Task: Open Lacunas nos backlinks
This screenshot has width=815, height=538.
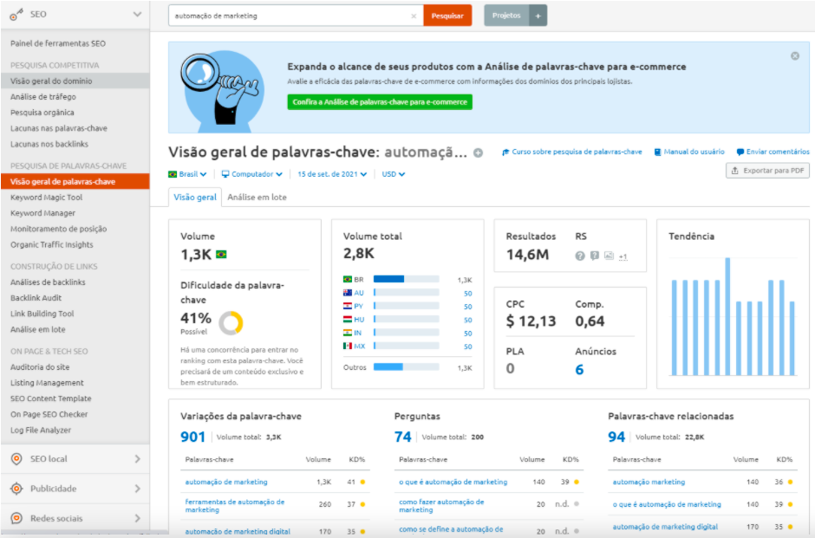Action: pyautogui.click(x=49, y=144)
